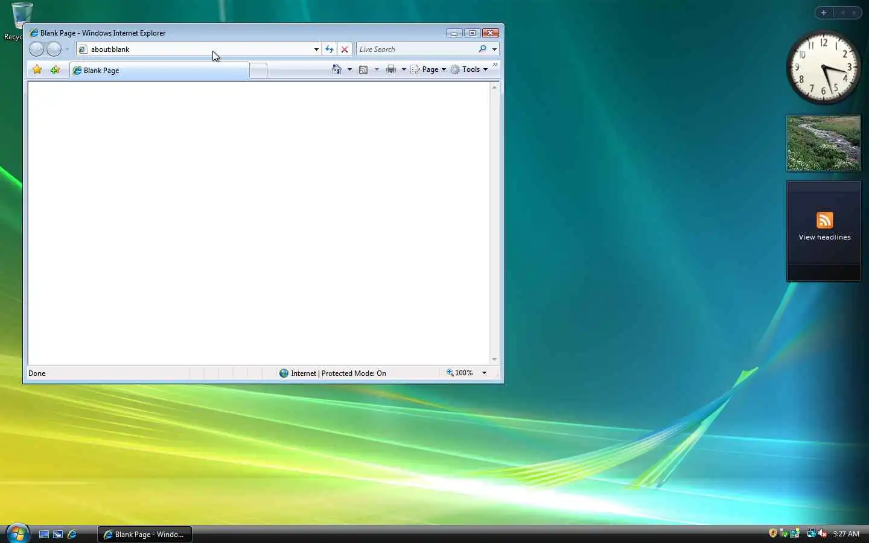Click Switch between windows quick launch icon
This screenshot has height=543, width=869.
pos(58,534)
